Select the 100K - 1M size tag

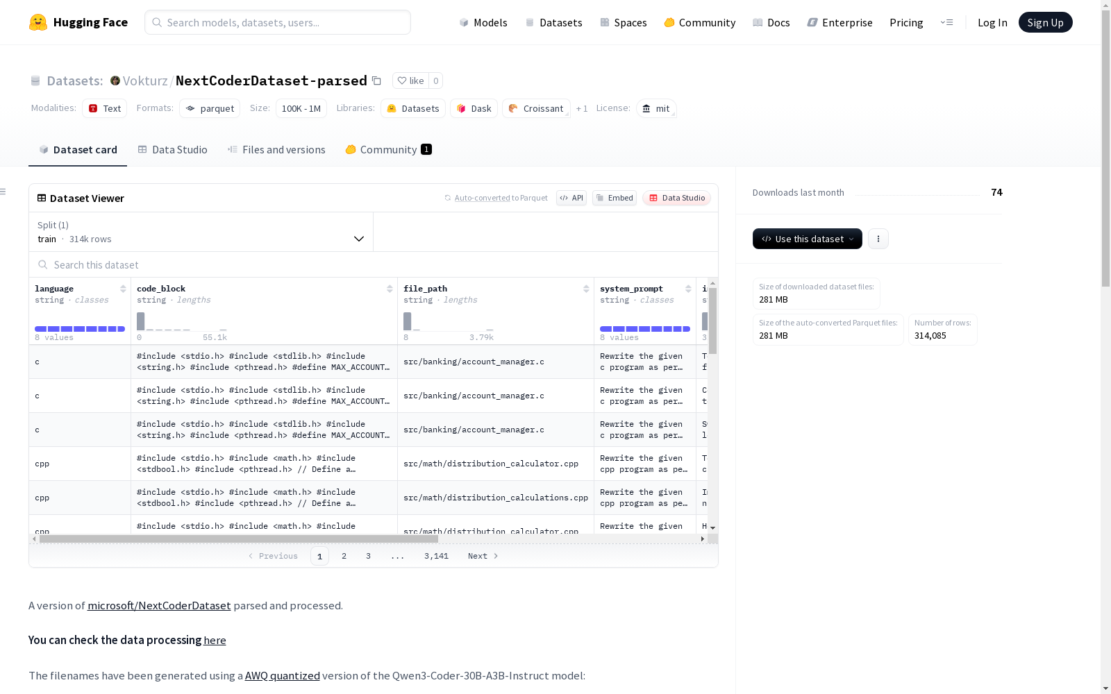(x=301, y=108)
